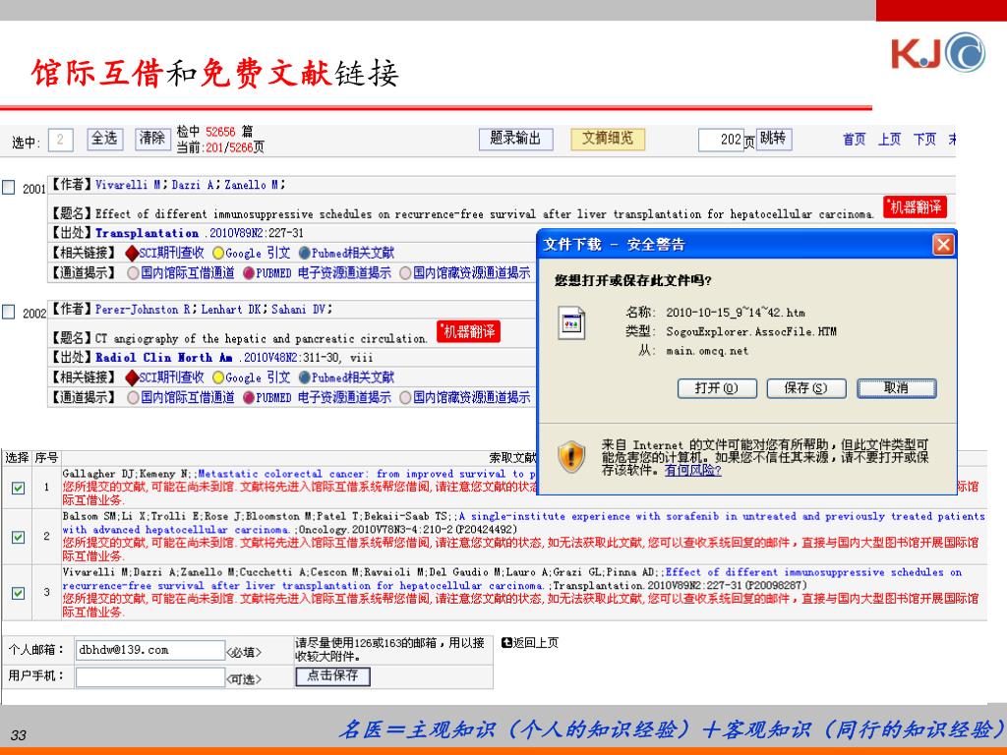Screen dimensions: 1007x755
Task: Open author link Zanello M
Action: [x=251, y=185]
